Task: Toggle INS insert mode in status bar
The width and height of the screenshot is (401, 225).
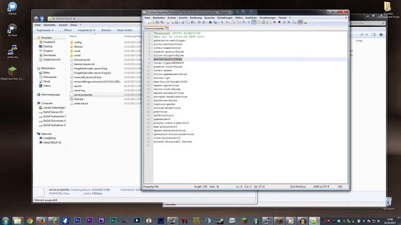Action: click(340, 187)
